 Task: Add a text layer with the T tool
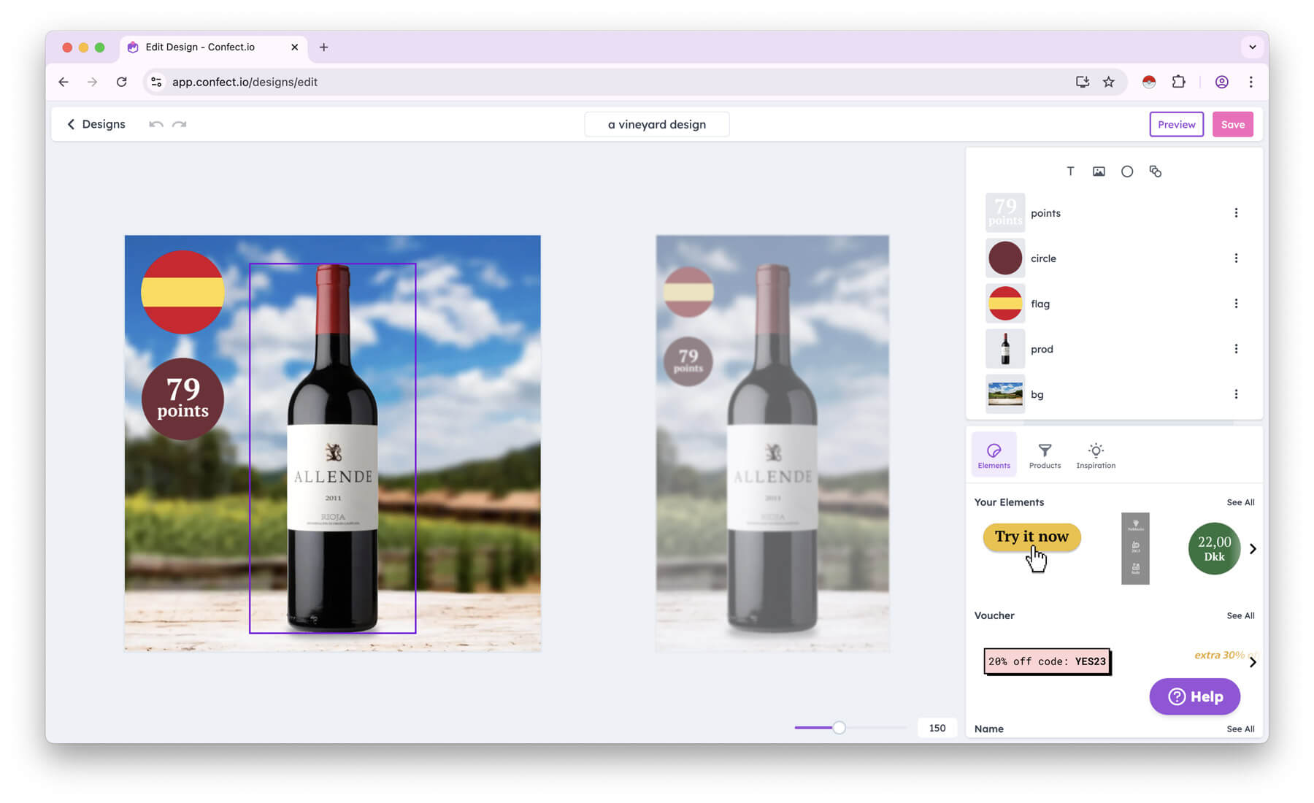pos(1070,172)
